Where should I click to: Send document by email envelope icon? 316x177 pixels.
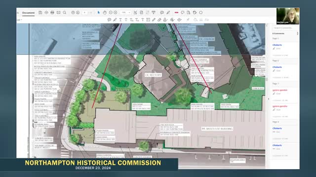58,12
